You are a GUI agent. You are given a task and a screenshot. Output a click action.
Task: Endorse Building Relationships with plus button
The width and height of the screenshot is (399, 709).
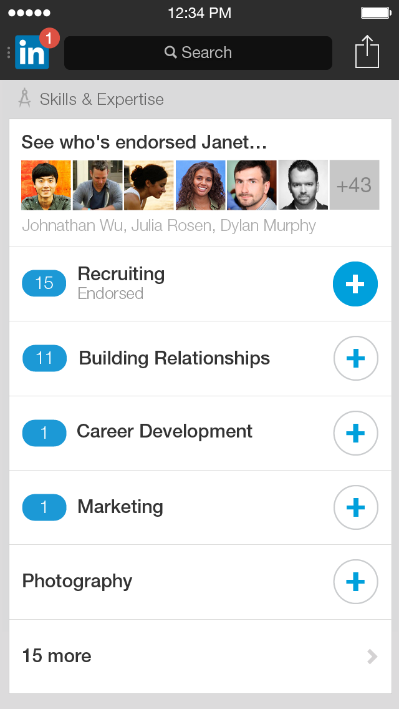pos(355,358)
